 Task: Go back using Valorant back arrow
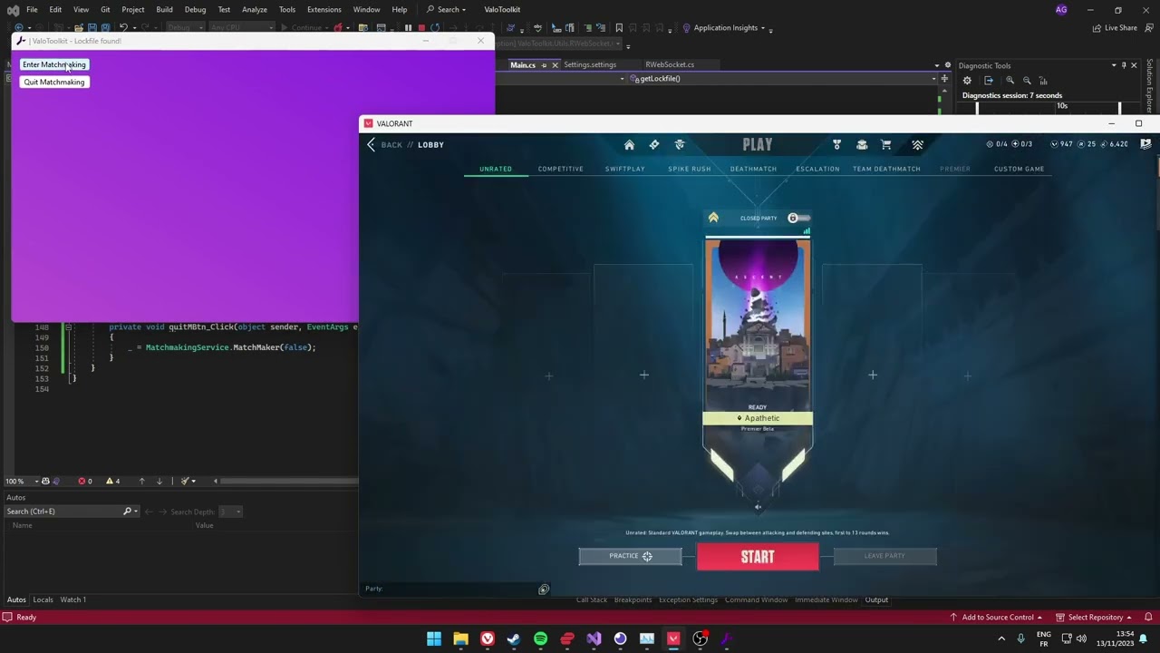pos(371,144)
